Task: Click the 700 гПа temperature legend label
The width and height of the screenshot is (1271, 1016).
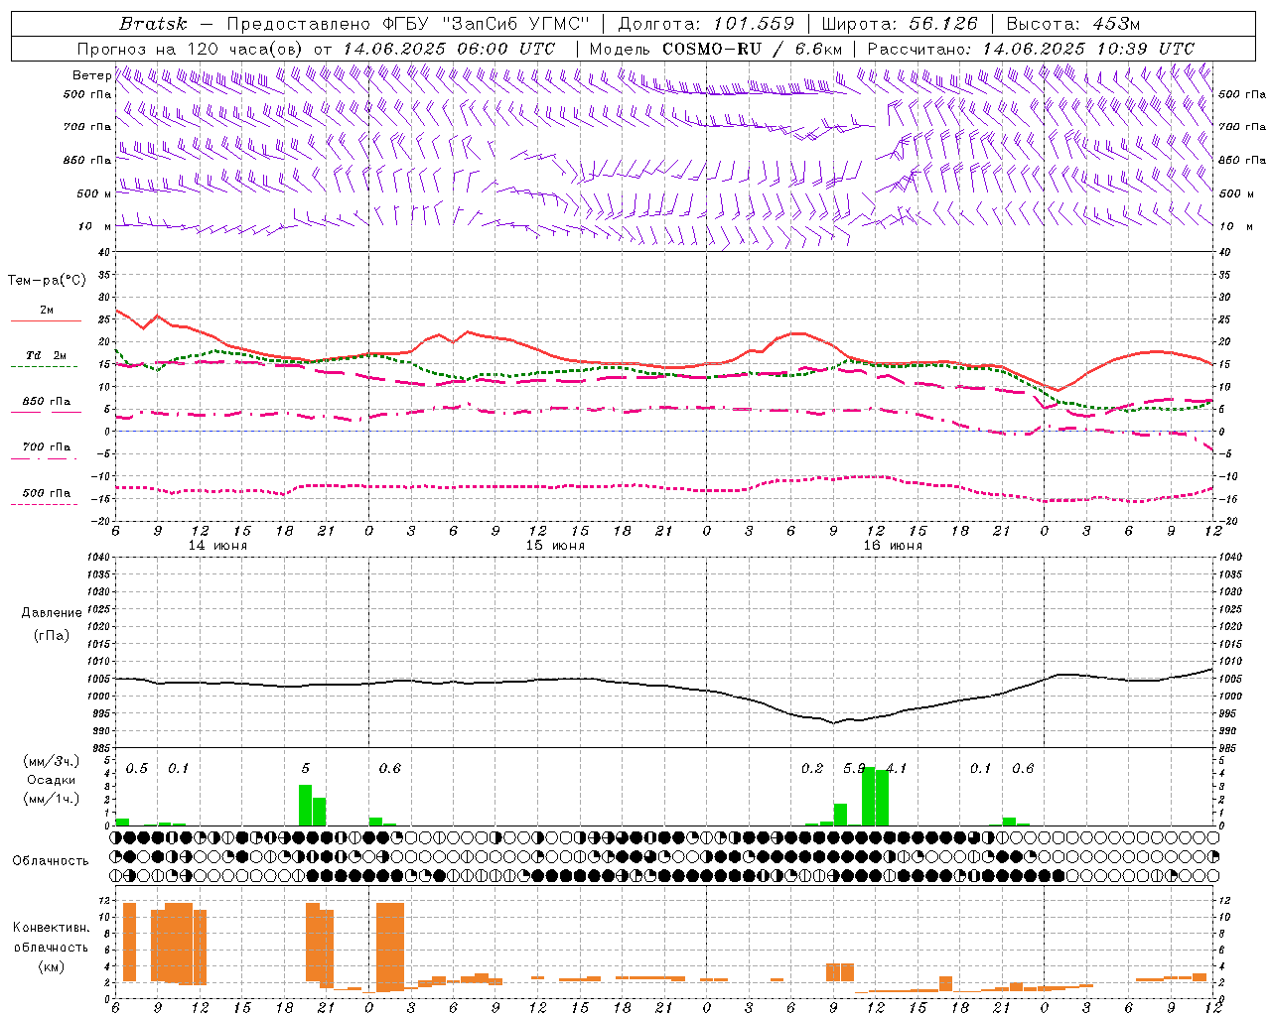Action: click(x=47, y=446)
